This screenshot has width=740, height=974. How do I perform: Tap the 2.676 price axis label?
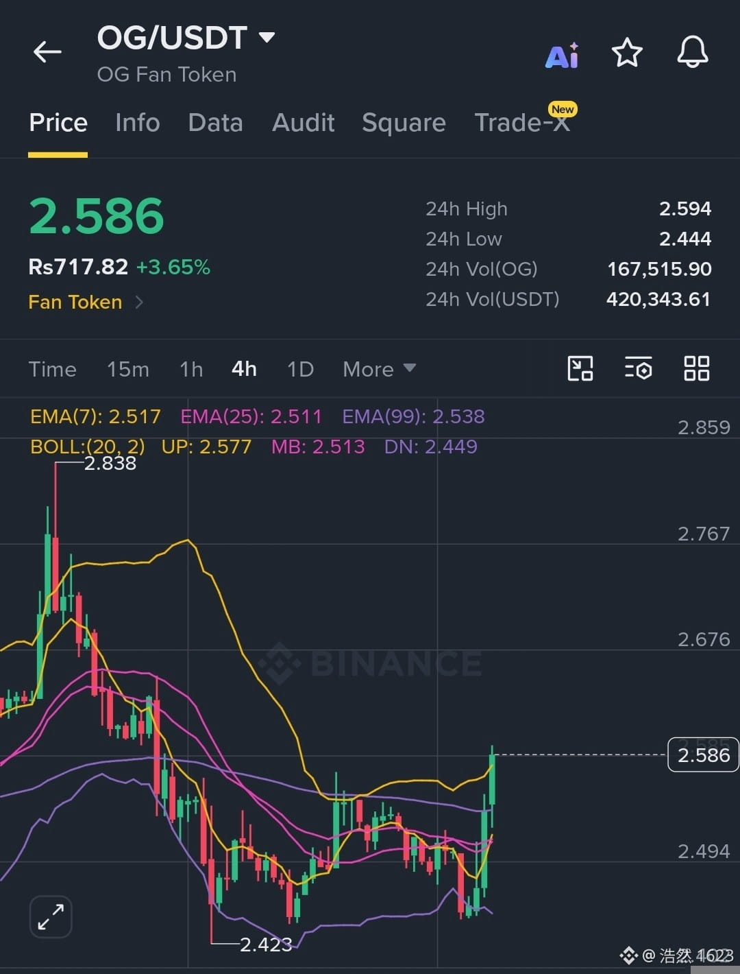click(x=704, y=639)
